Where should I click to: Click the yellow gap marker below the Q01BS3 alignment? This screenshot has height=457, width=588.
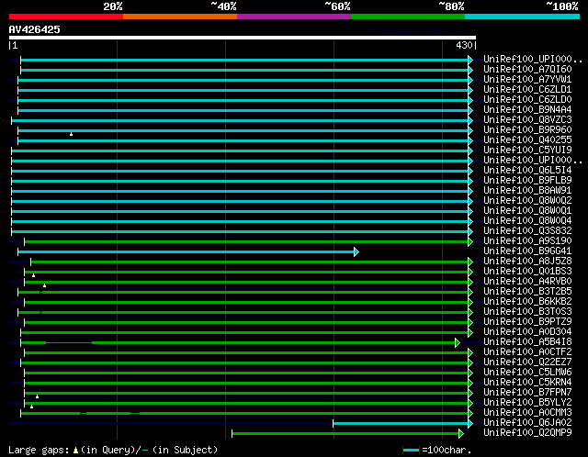(33, 275)
